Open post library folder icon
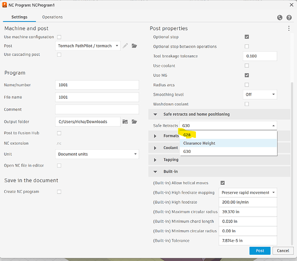 pos(134,46)
